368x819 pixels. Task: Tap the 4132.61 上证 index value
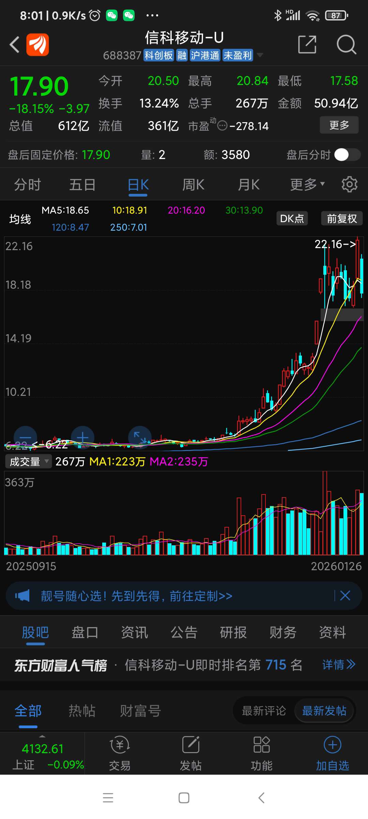tap(43, 749)
